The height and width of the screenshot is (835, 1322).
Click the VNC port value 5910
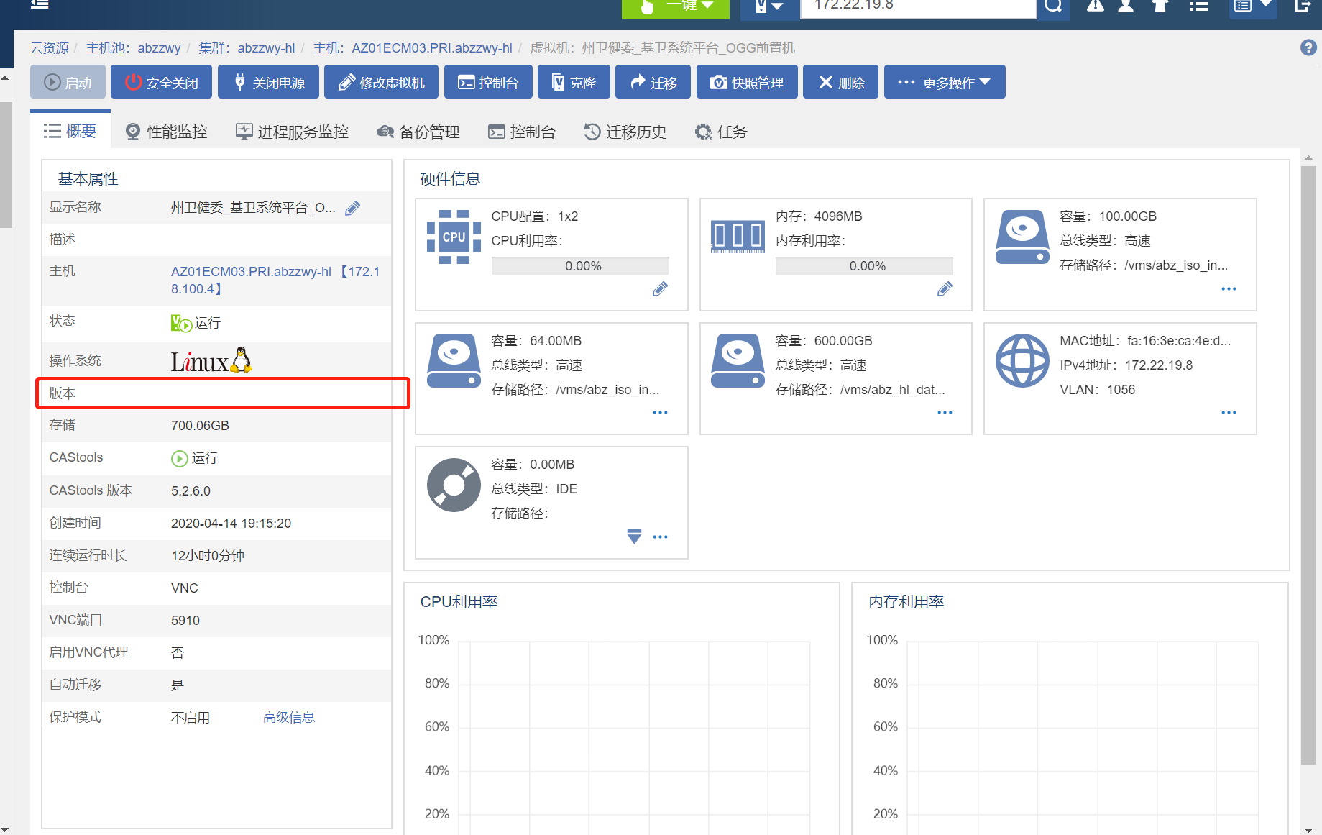[185, 621]
